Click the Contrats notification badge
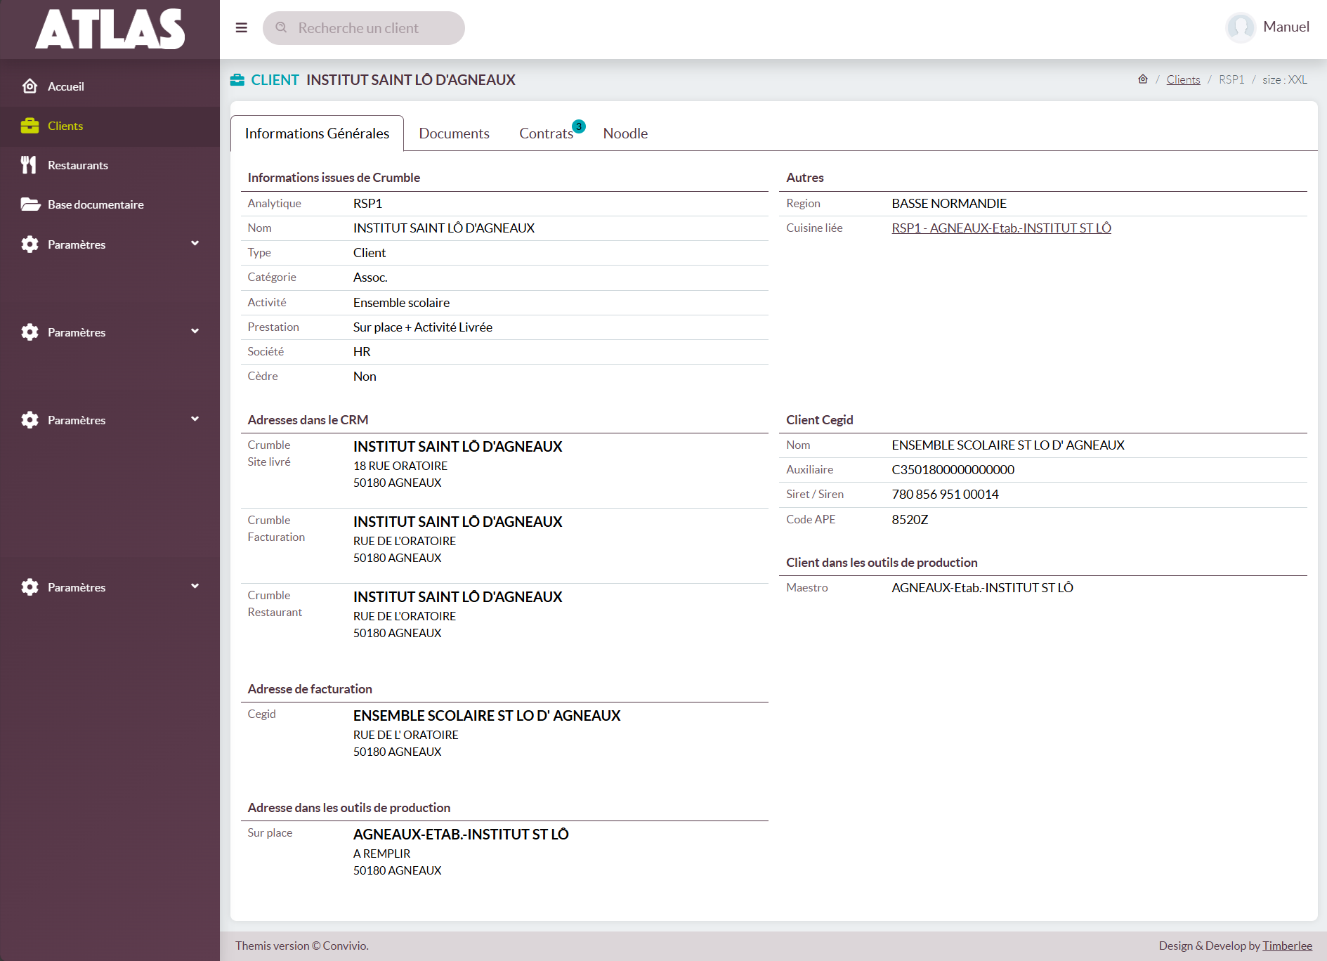The image size is (1327, 961). (x=579, y=126)
